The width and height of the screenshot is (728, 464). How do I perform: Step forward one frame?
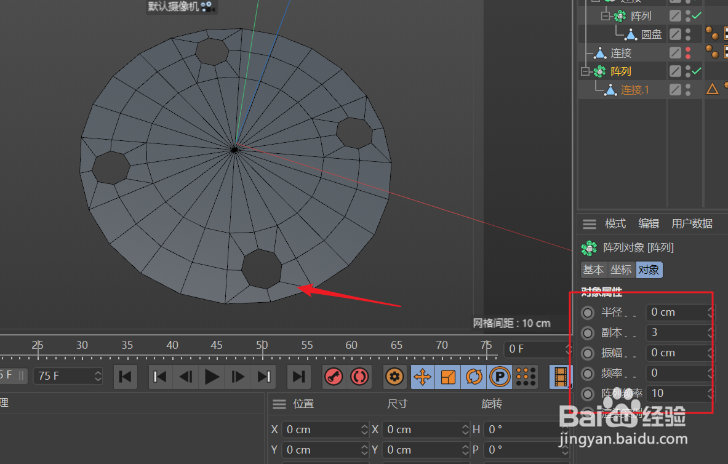click(238, 377)
